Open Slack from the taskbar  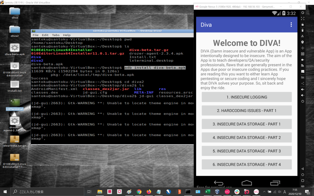pyautogui.click(x=237, y=192)
